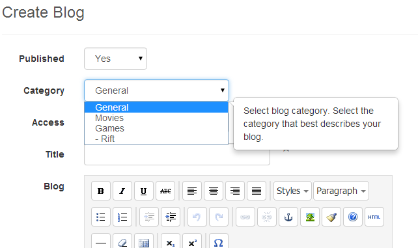The image size is (418, 248).
Task: Open the Paragraph format dropdown
Action: pyautogui.click(x=341, y=191)
